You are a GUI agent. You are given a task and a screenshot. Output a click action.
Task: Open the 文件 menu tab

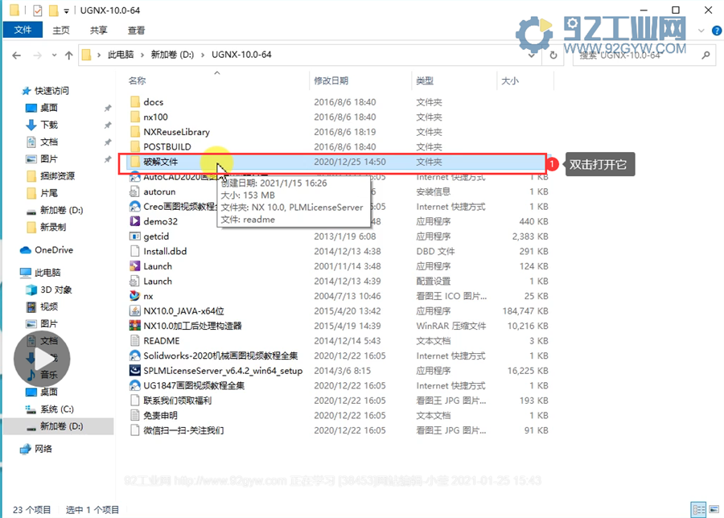(23, 30)
